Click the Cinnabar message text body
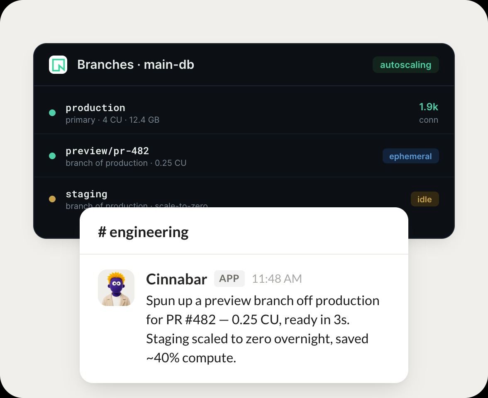The width and height of the screenshot is (488, 398). coord(263,329)
